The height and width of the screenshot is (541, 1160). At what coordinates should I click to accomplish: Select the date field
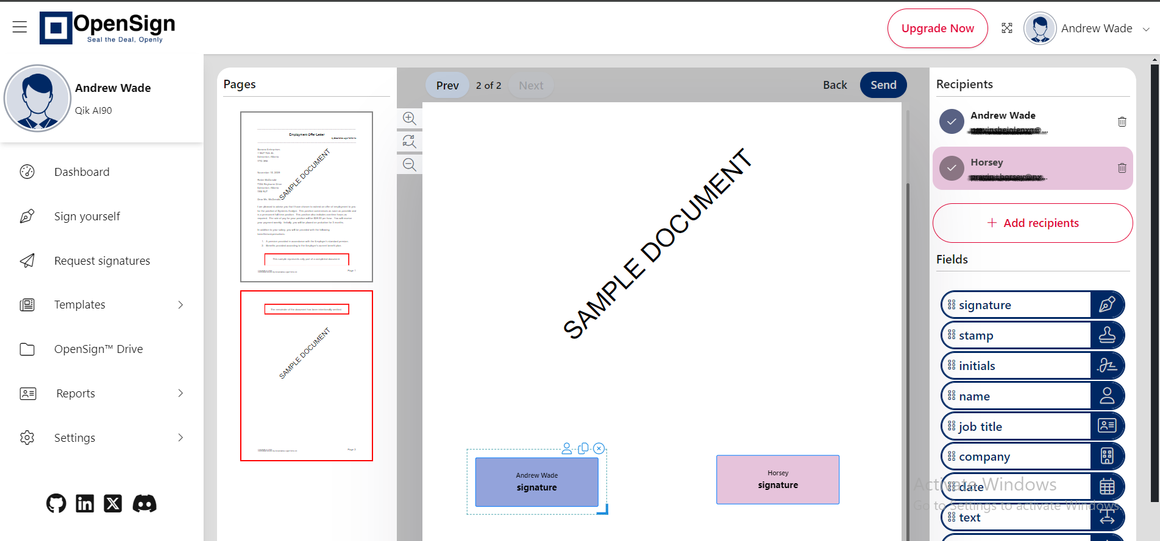point(1033,487)
